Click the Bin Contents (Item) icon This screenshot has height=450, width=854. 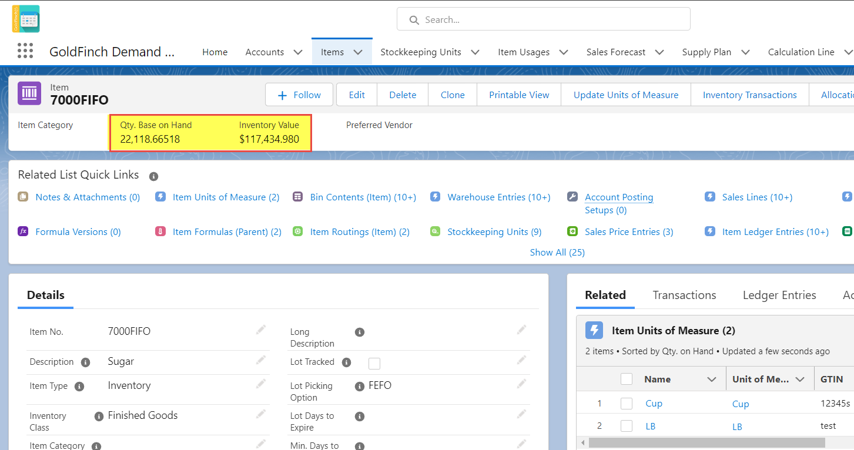pos(297,197)
